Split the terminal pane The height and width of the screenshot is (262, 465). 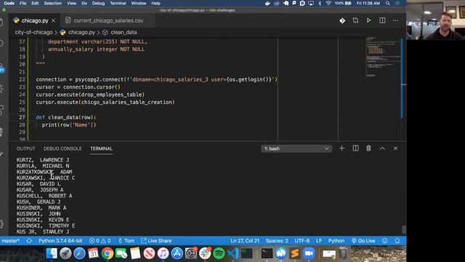click(355, 148)
